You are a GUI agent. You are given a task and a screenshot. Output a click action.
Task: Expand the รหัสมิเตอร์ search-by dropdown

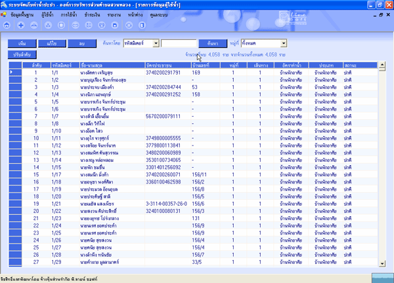pyautogui.click(x=157, y=43)
